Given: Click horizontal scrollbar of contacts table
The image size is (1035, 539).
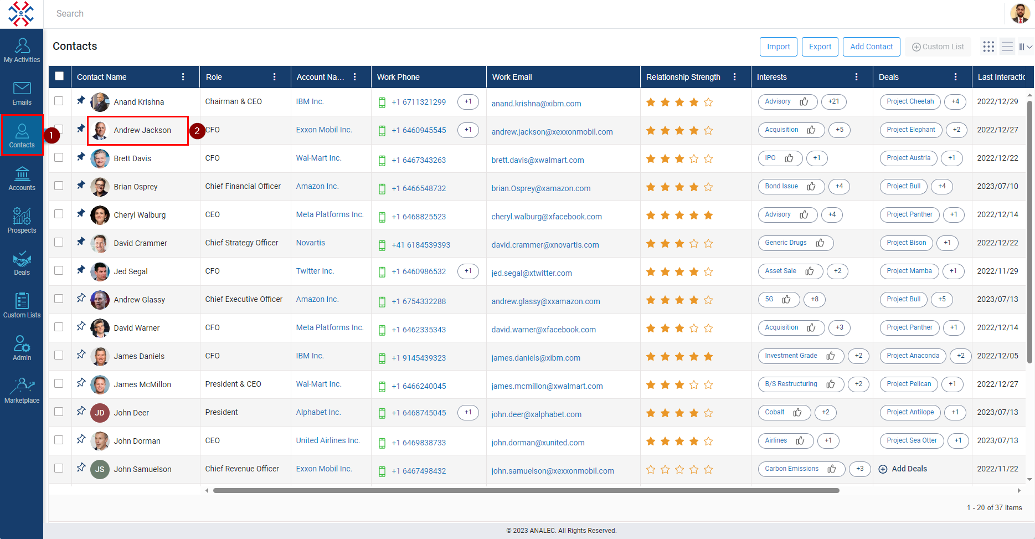Looking at the screenshot, I should click(x=526, y=490).
